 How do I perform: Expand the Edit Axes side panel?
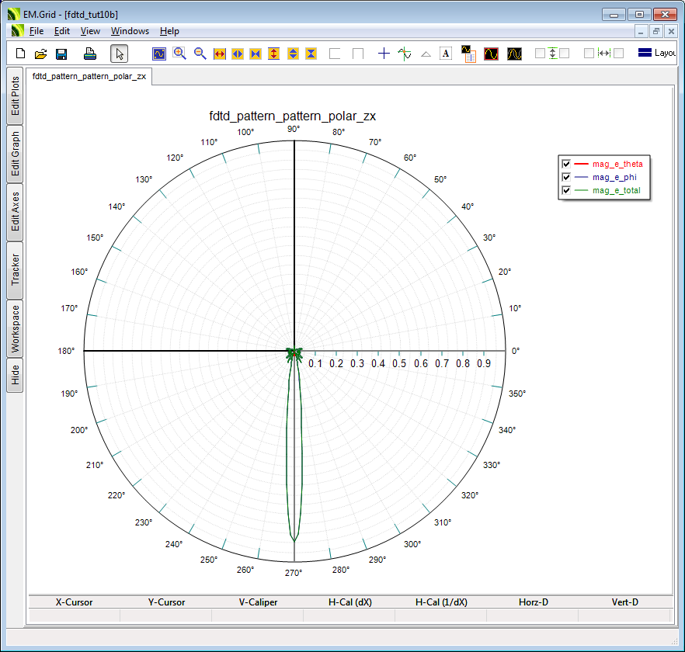click(15, 212)
